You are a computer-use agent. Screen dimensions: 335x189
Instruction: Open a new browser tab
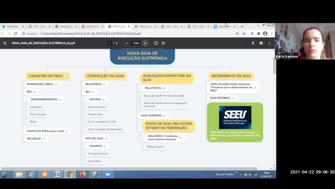point(242,26)
